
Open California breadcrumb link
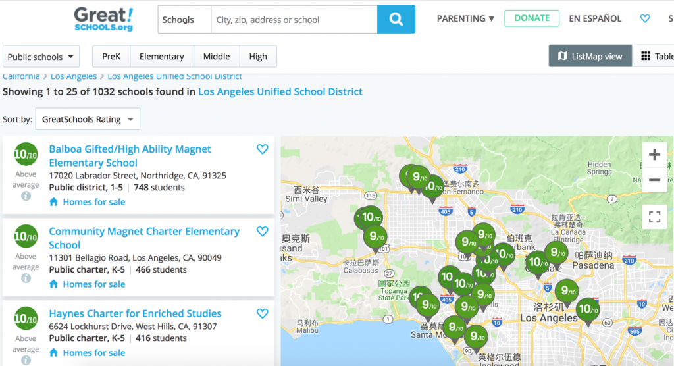21,76
